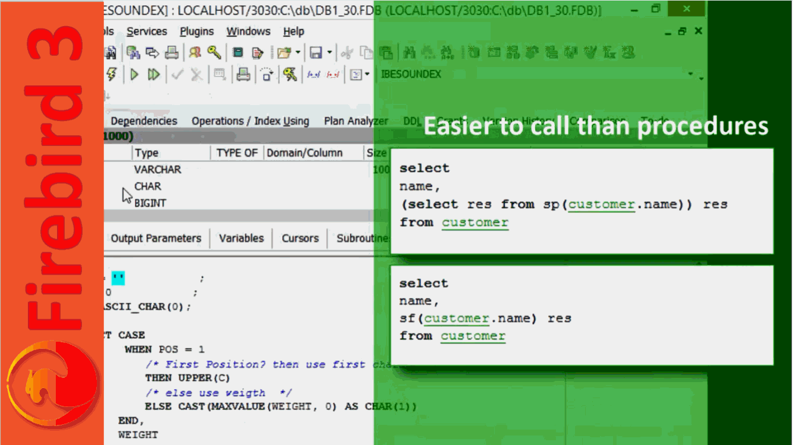Expand the IBESOUNDEX combo box arrow

point(690,74)
